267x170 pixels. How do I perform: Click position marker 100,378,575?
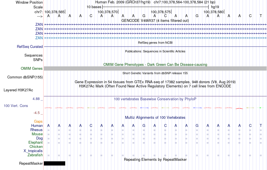161,12
